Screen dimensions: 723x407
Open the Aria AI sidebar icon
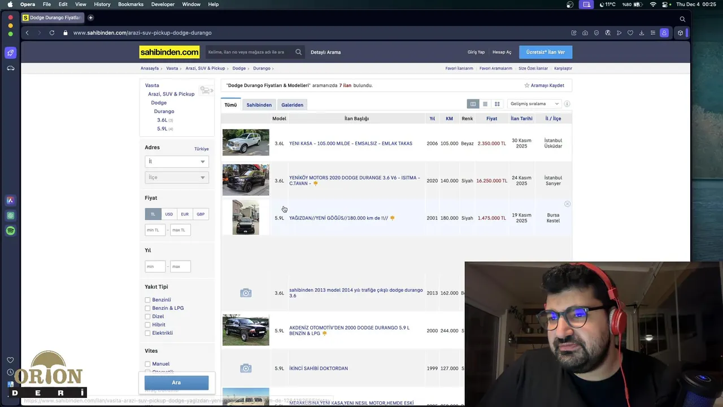(10, 200)
